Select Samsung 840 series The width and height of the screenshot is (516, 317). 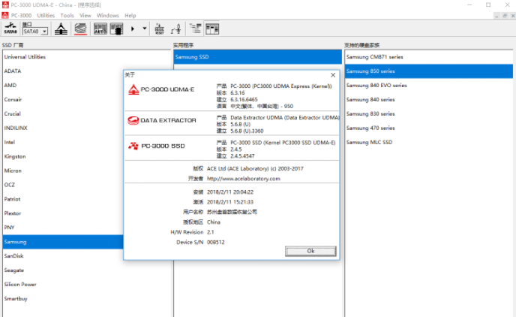tap(429, 99)
